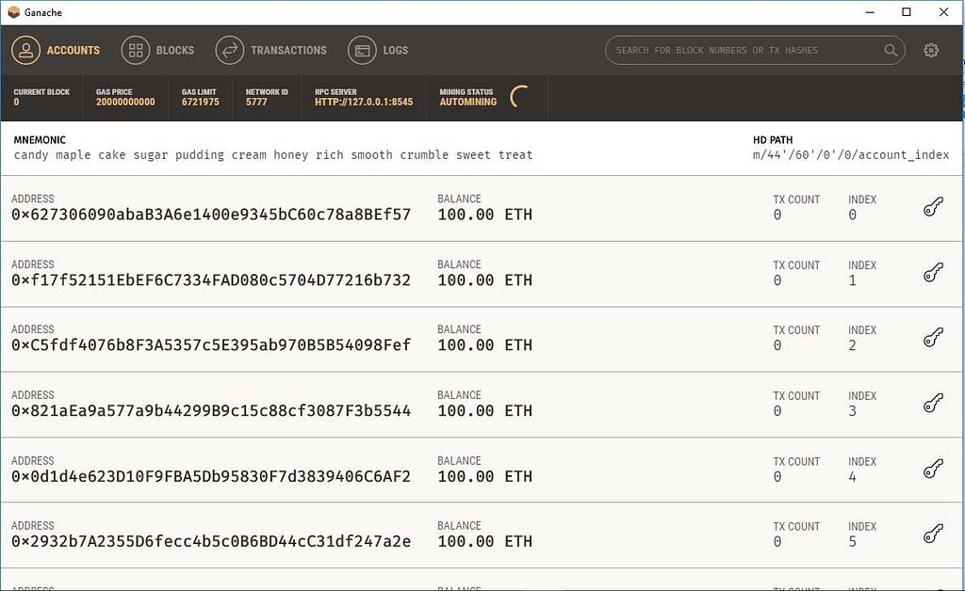Show private key for account index 0

[x=933, y=207]
